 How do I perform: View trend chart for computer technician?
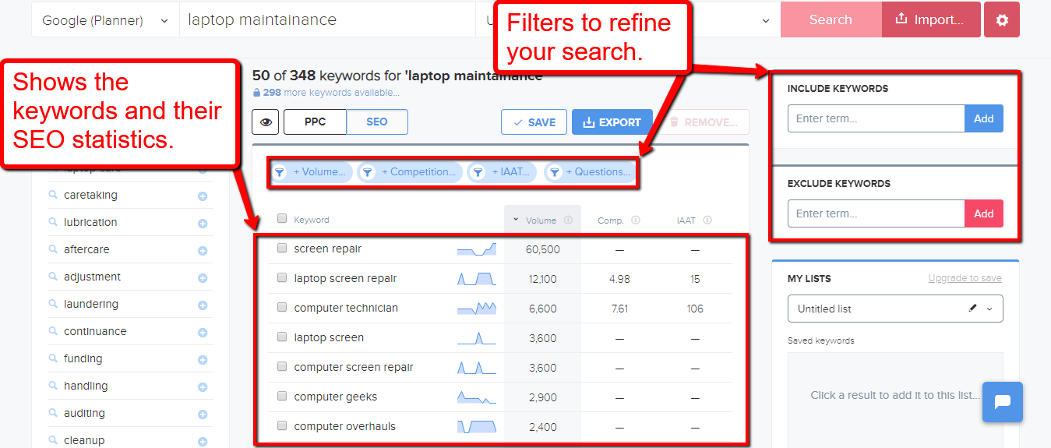[476, 309]
